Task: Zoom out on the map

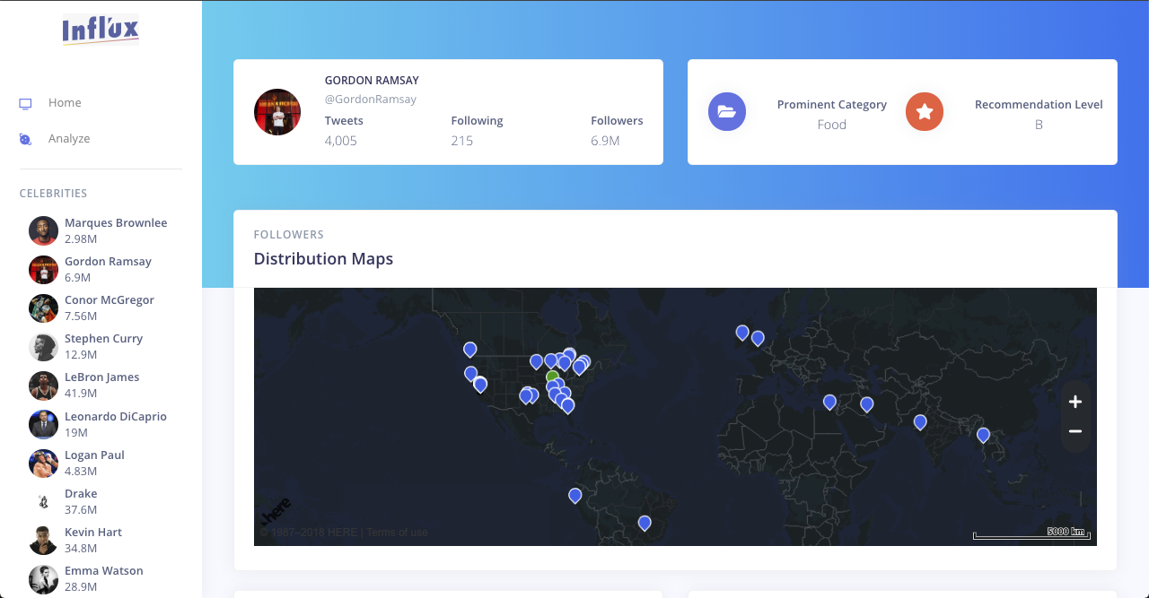Action: tap(1075, 431)
